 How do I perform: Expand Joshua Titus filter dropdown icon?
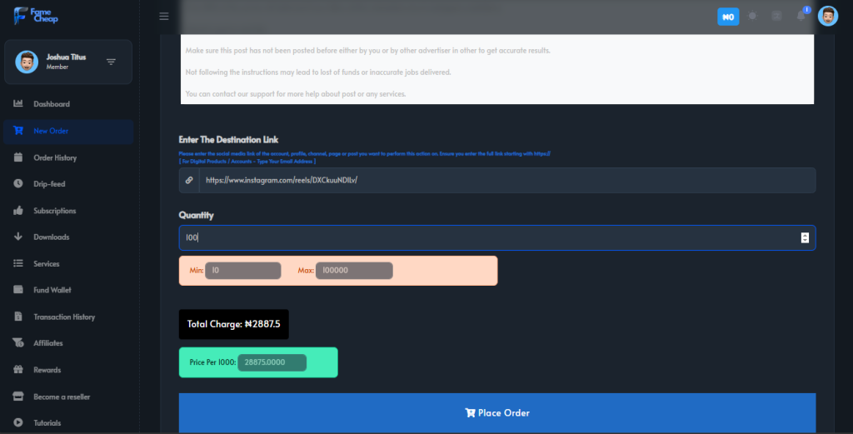[111, 62]
